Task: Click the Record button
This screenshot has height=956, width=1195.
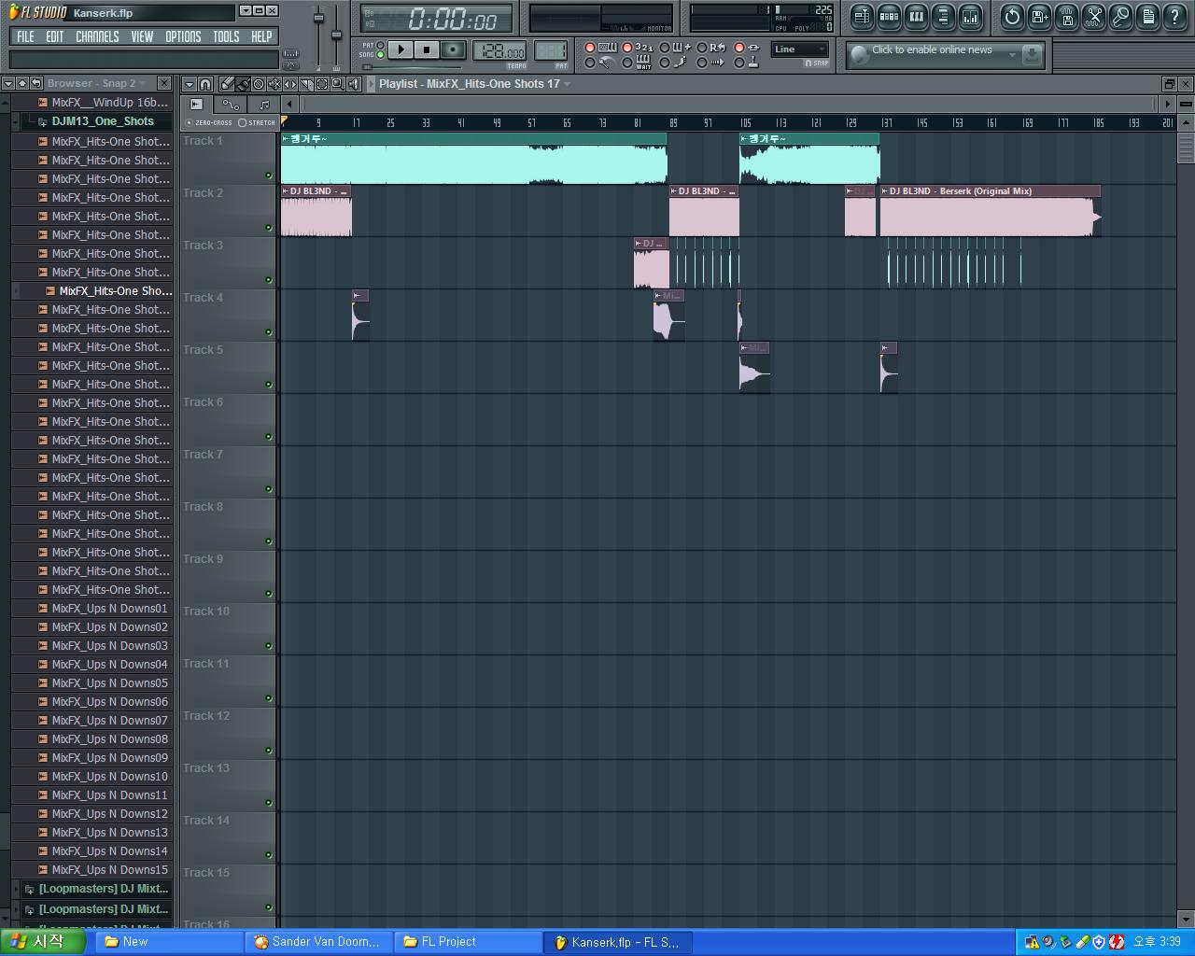Action: coord(453,49)
